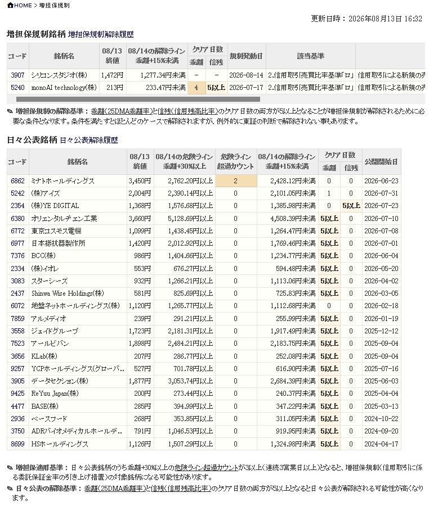Viewport: 429px width, 506px height.
Task: Select BASE(株) name cell
Action: pos(78,406)
